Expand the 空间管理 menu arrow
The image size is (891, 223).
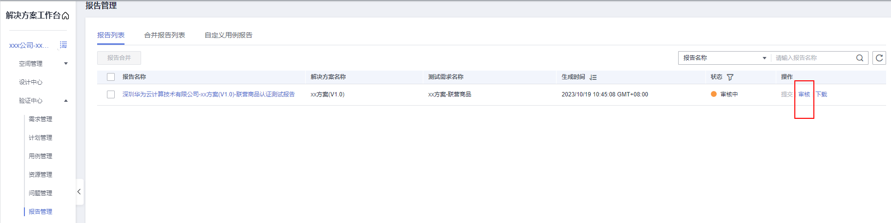pos(66,64)
